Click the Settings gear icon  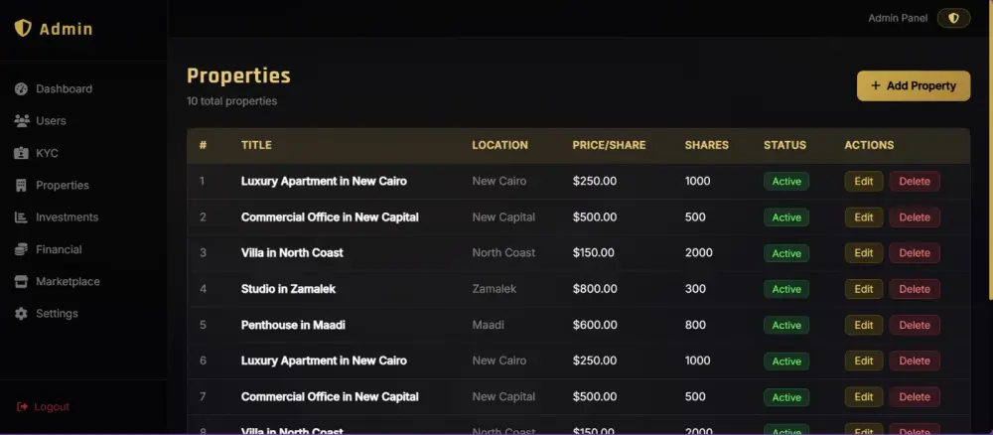[x=21, y=314]
